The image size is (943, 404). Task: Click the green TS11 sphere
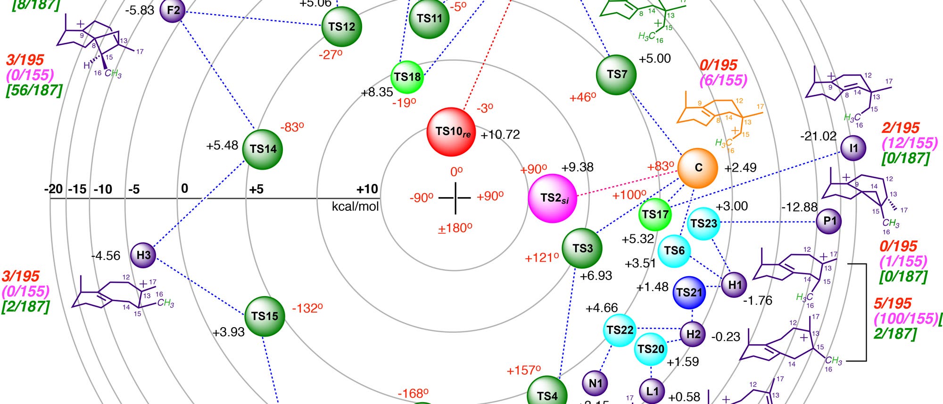click(430, 18)
